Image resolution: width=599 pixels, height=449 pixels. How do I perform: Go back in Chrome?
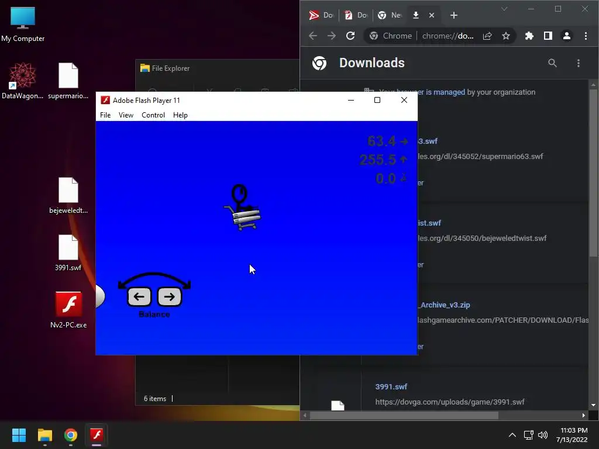(313, 36)
